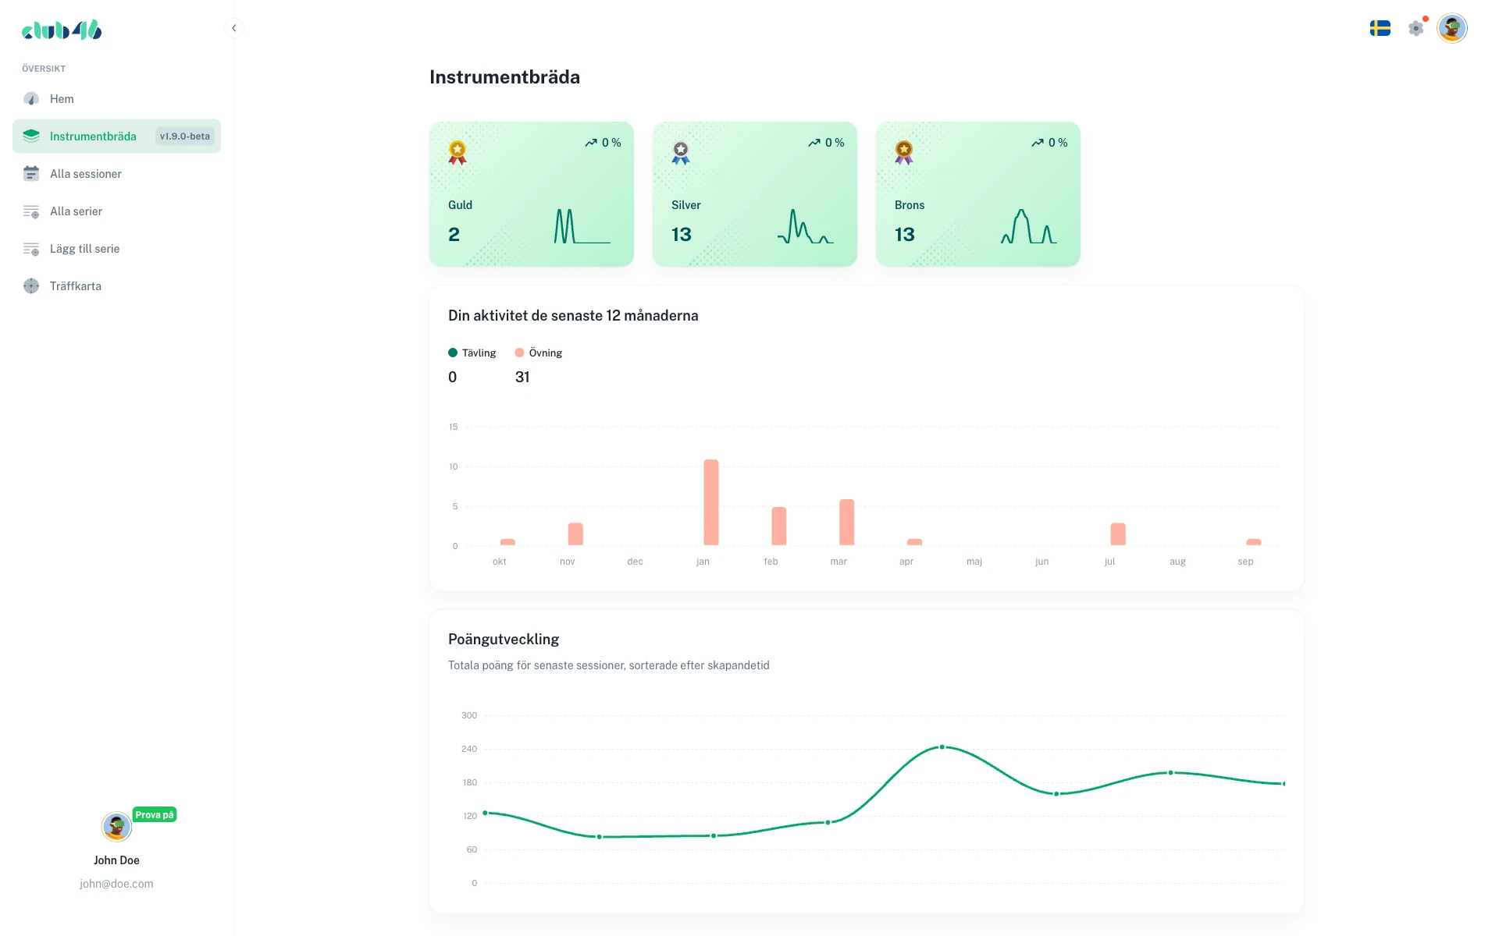Click the Guld medal badge icon
The width and height of the screenshot is (1499, 936).
click(457, 153)
